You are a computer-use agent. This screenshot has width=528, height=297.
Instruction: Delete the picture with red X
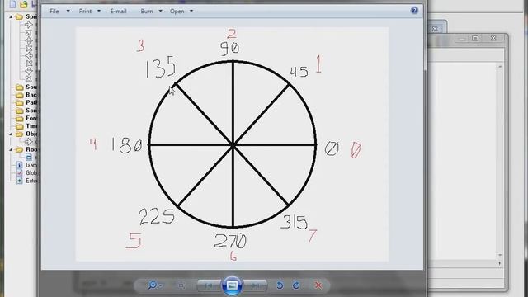coord(318,285)
